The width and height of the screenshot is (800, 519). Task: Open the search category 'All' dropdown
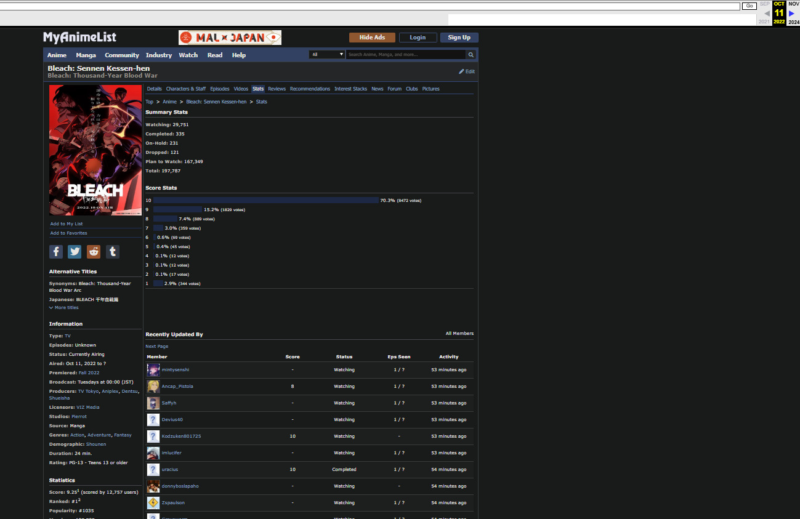coord(326,55)
